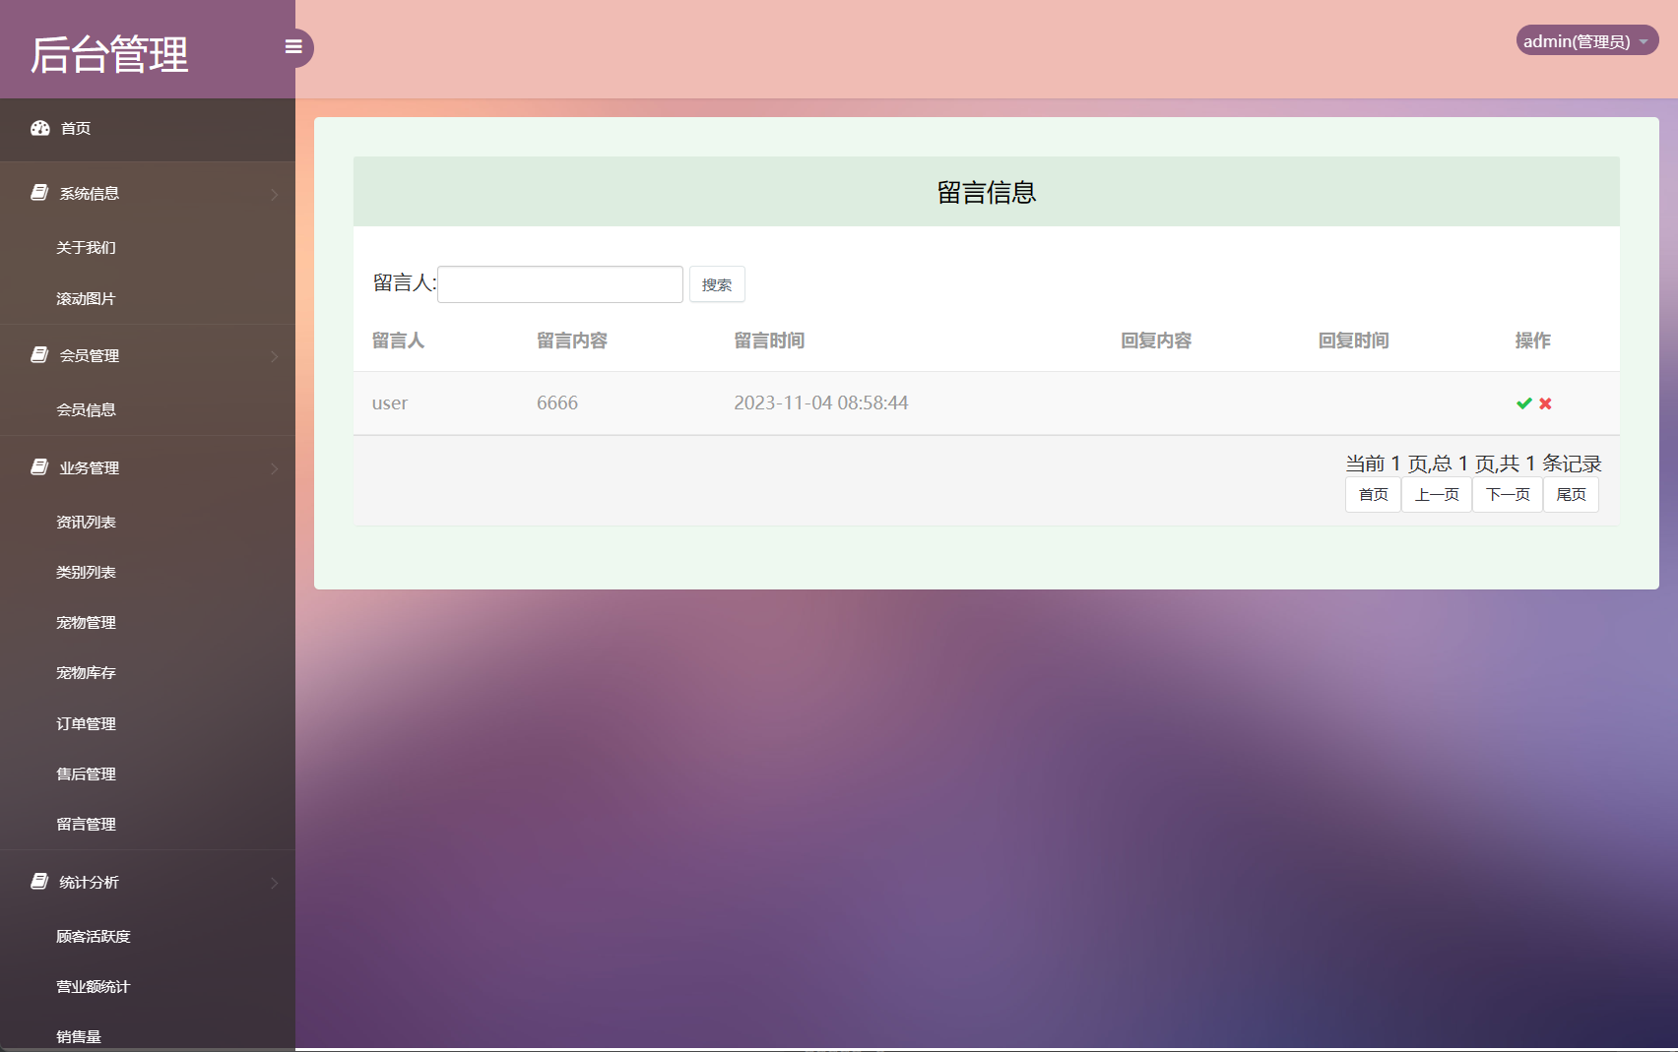Select 营业额统计 statistics item

92,986
